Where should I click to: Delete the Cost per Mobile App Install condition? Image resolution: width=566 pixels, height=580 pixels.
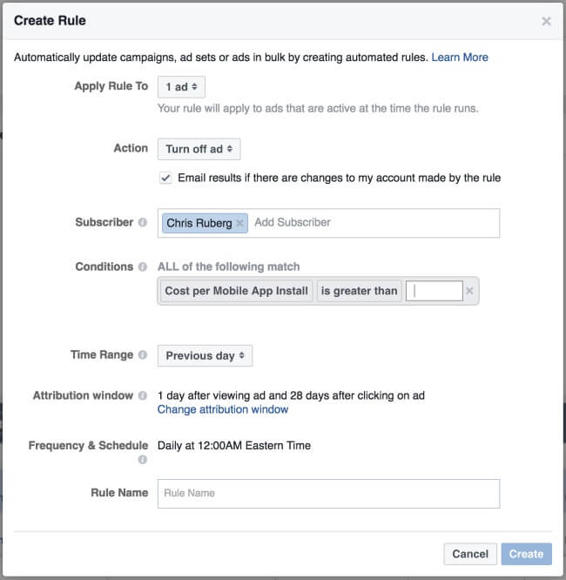(469, 291)
